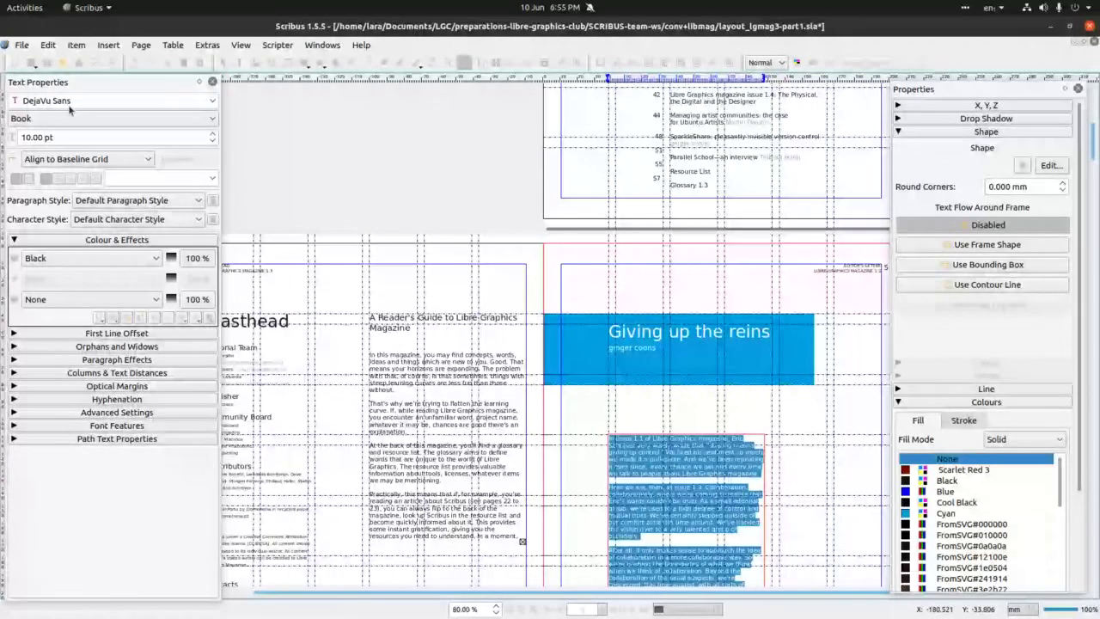This screenshot has width=1100, height=619.
Task: Open the Extras menu
Action: (207, 45)
